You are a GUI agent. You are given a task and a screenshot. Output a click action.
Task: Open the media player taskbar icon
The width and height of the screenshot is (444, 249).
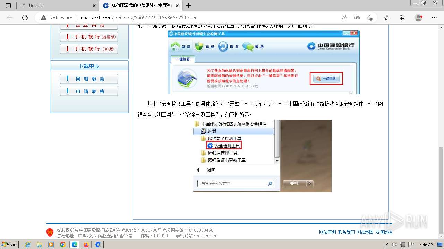(51, 245)
